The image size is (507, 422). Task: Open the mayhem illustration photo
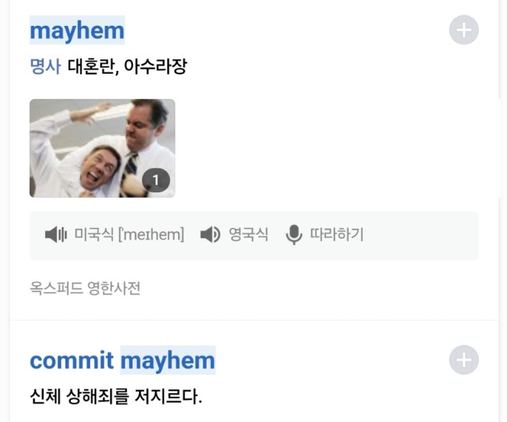(102, 148)
